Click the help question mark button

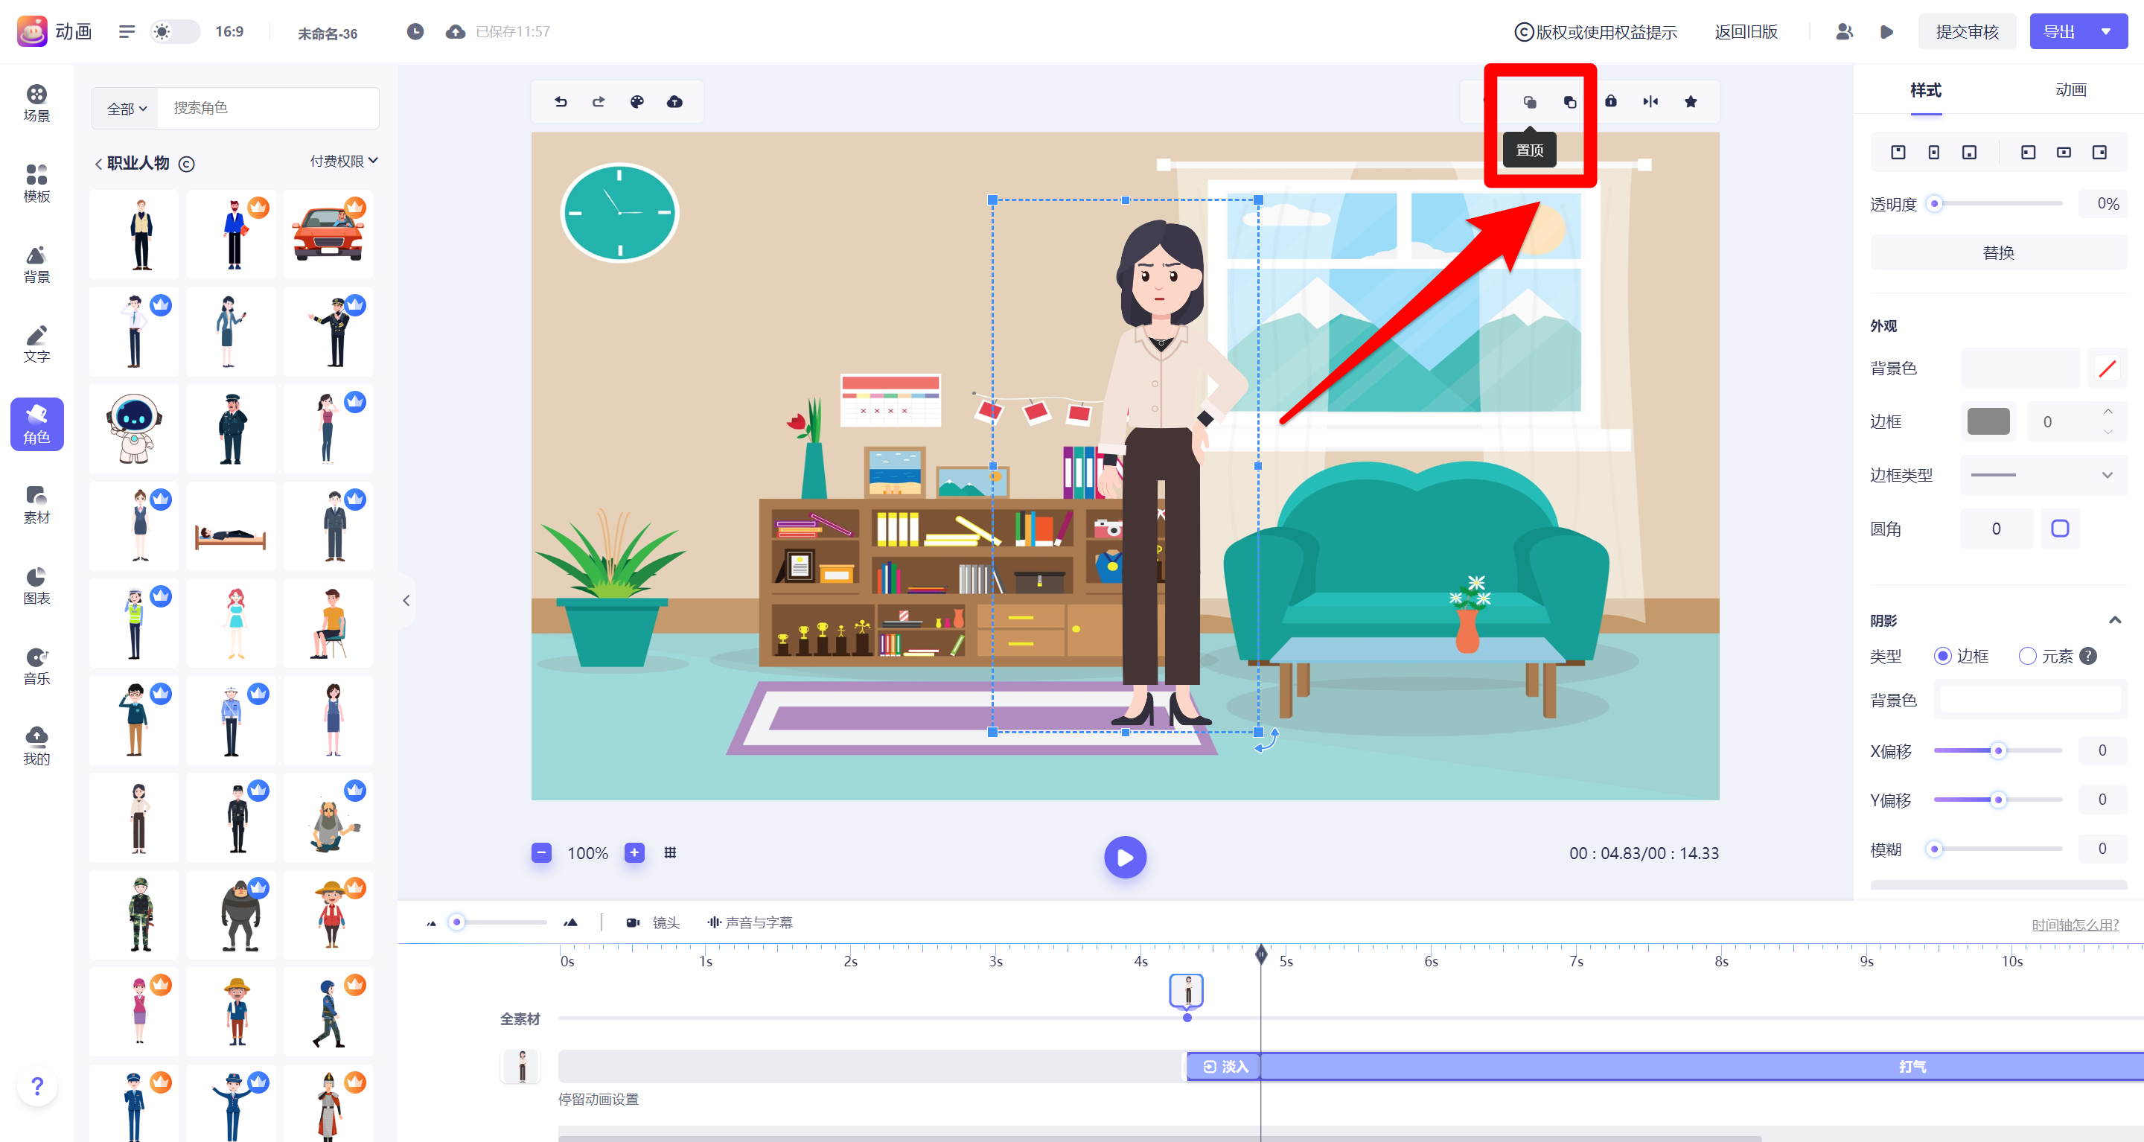pos(36,1085)
